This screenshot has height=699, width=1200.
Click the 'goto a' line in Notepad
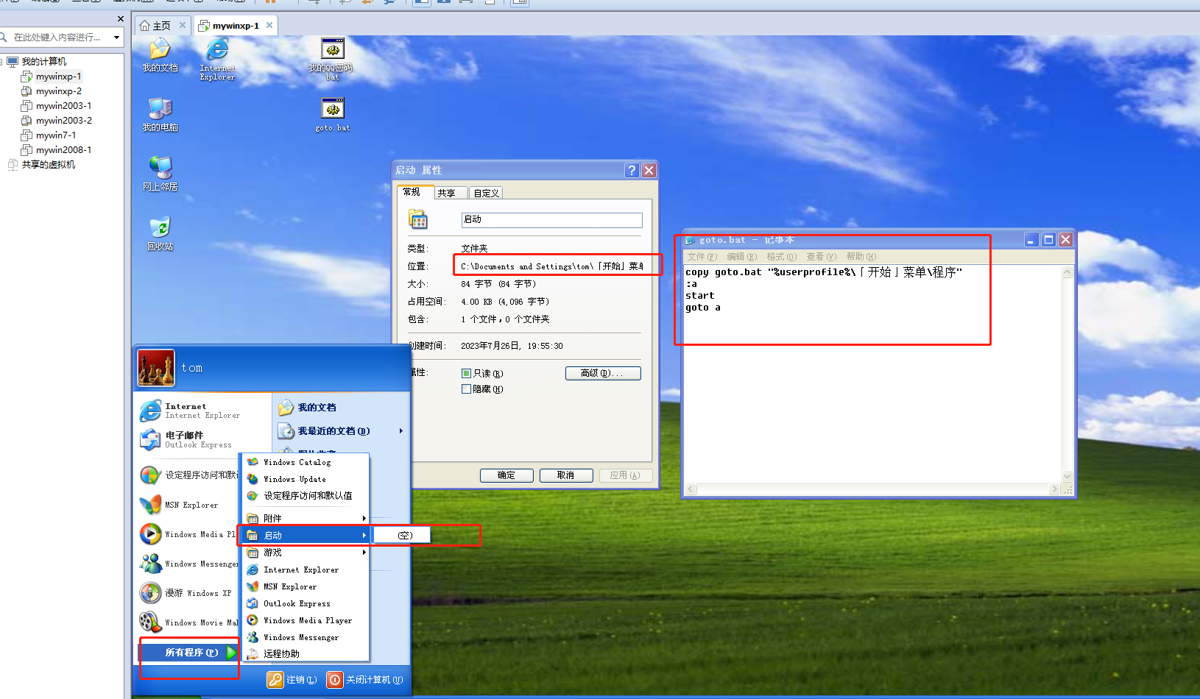[703, 308]
